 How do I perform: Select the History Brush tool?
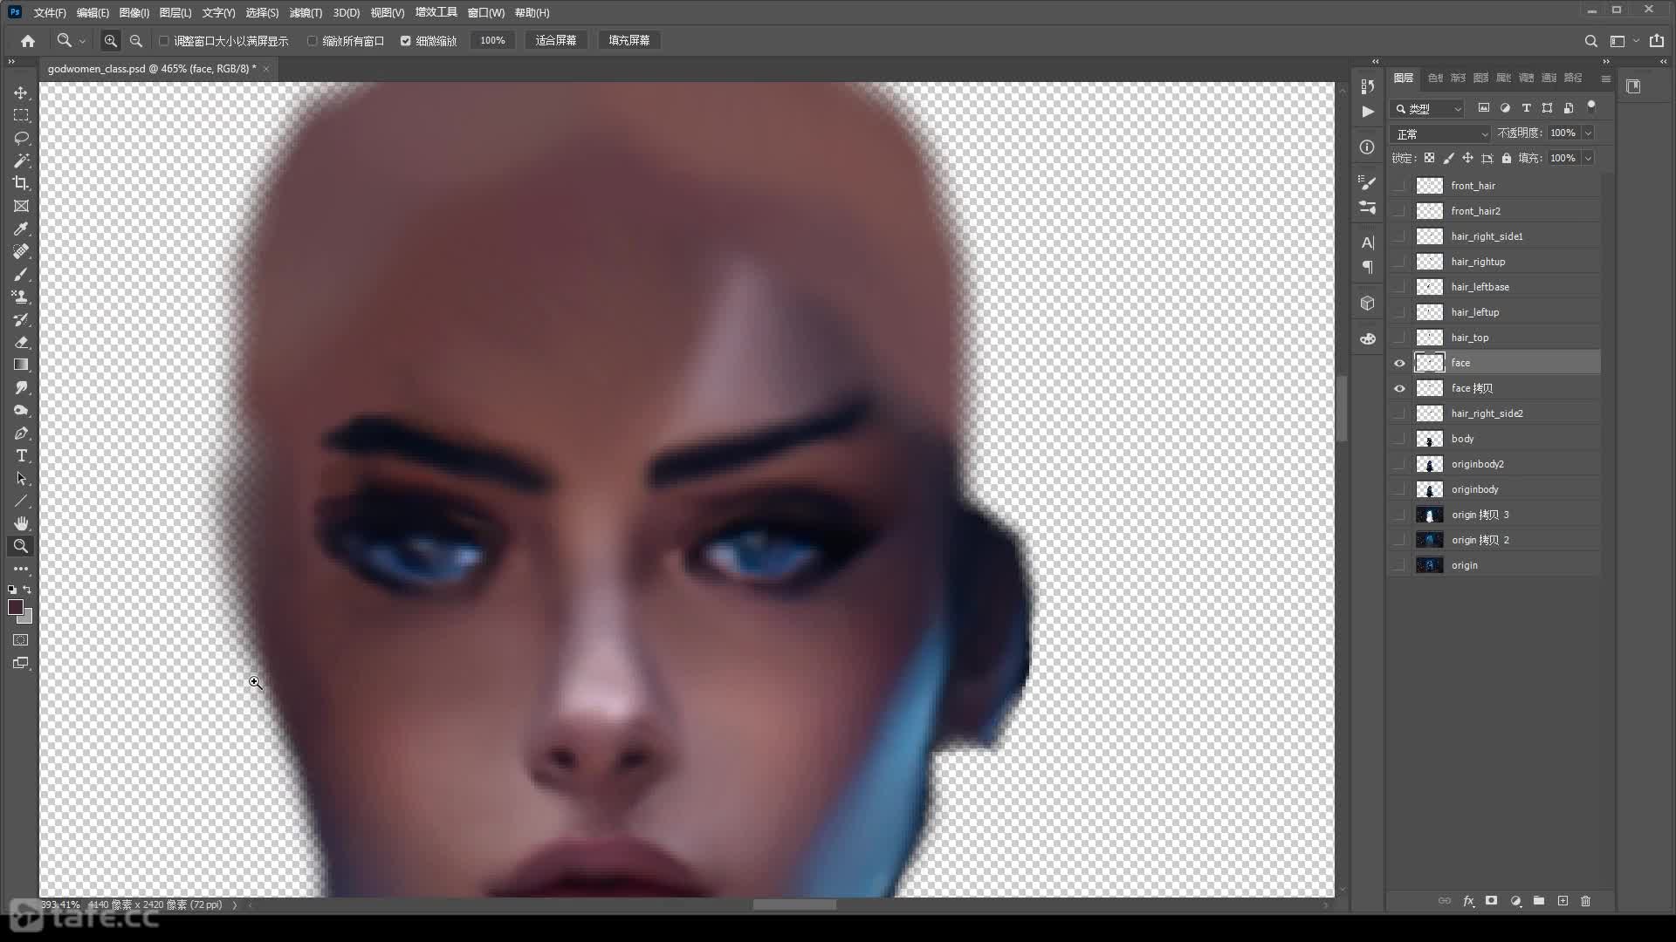pyautogui.click(x=21, y=319)
